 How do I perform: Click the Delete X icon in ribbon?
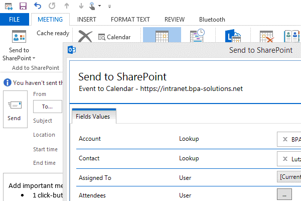coord(85,36)
